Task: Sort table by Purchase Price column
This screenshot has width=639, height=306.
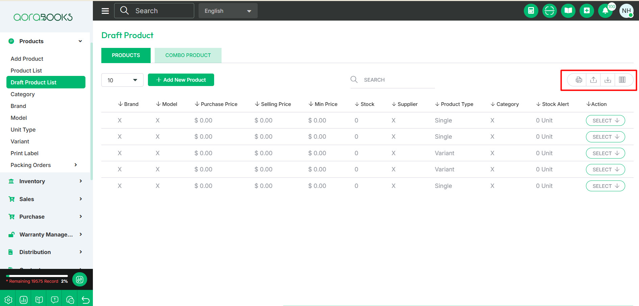Action: click(x=216, y=104)
